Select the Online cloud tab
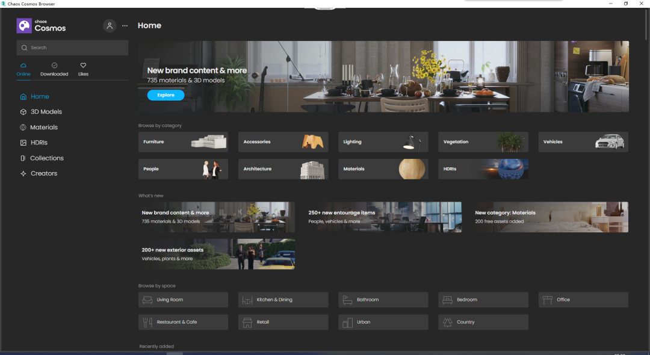 (x=23, y=69)
